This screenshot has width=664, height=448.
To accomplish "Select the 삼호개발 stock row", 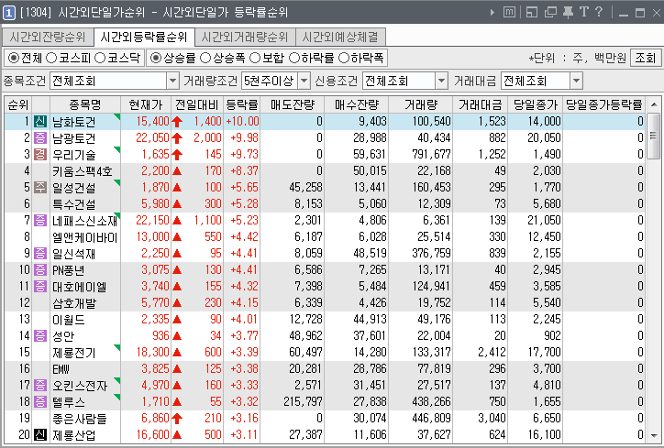I will pos(325,303).
